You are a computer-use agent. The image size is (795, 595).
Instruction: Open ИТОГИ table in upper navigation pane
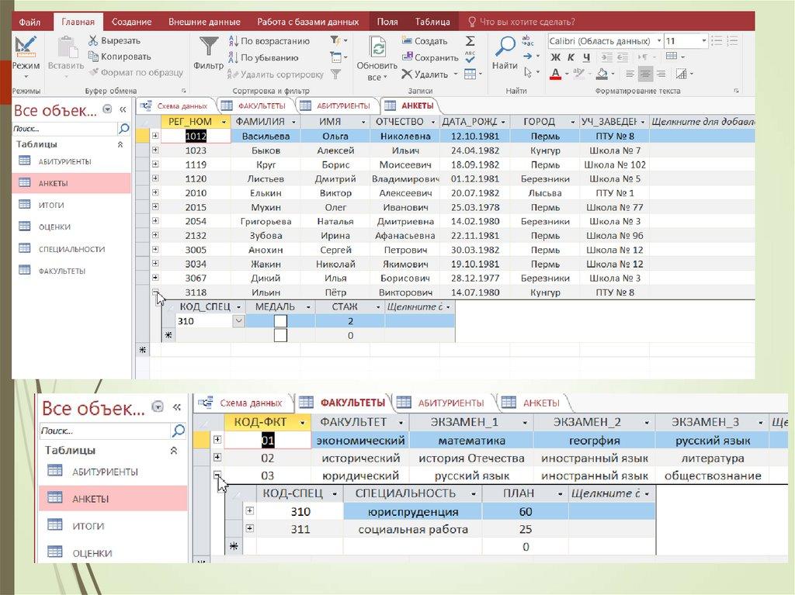coord(52,206)
